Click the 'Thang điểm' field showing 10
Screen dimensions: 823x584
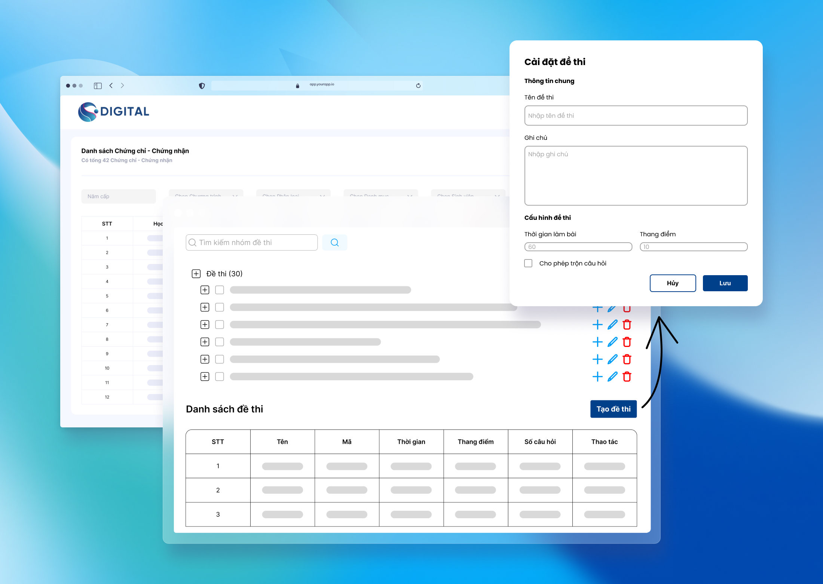coord(693,247)
